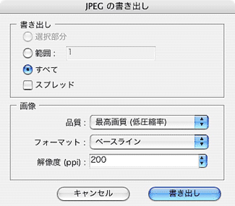Click the すべて label text

(x=46, y=69)
